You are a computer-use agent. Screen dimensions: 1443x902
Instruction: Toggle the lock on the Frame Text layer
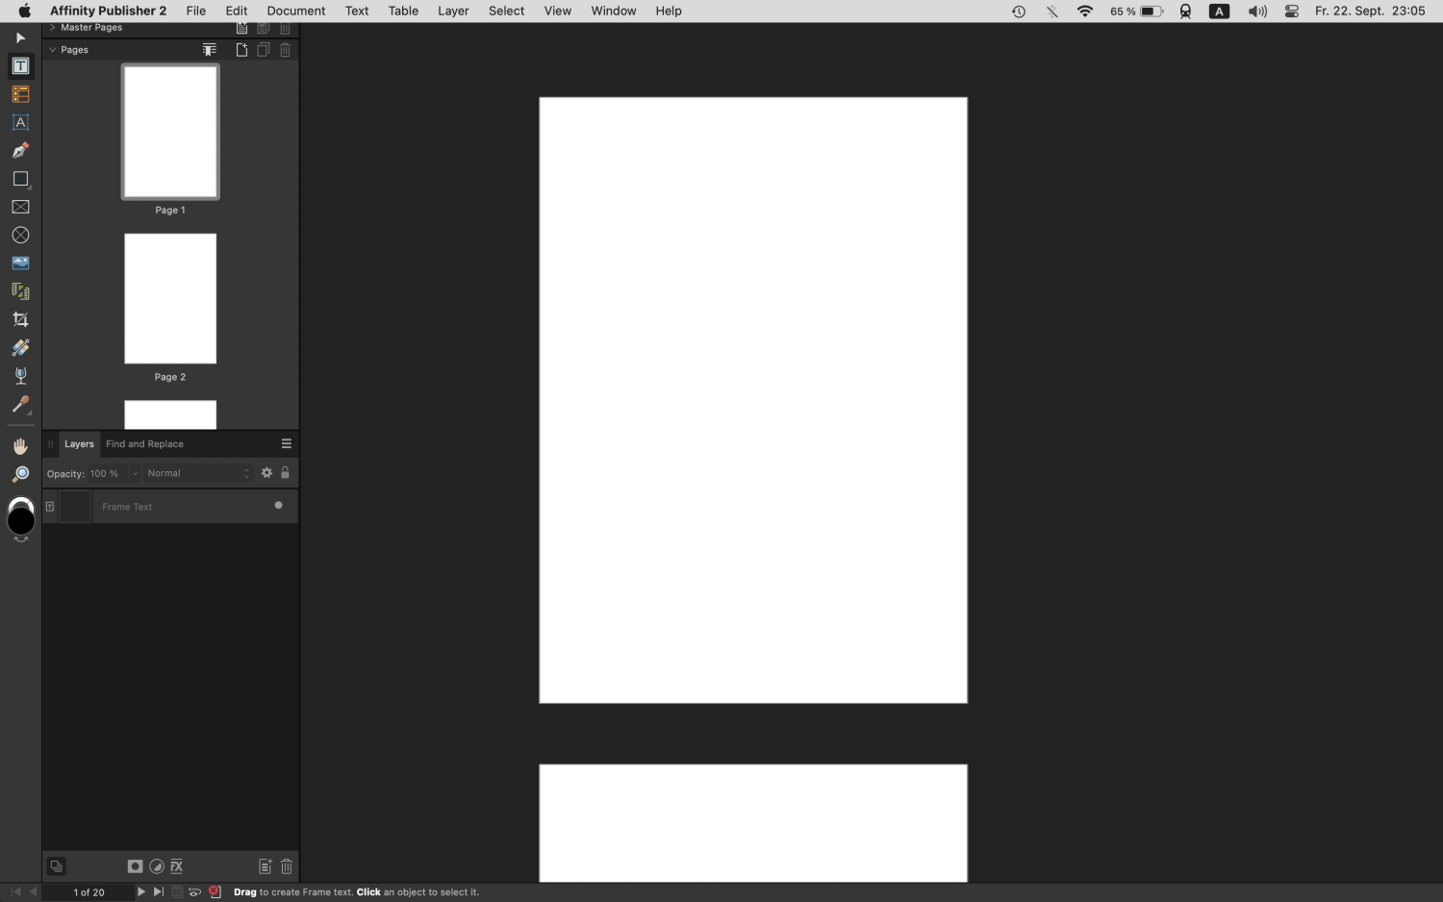pos(285,472)
